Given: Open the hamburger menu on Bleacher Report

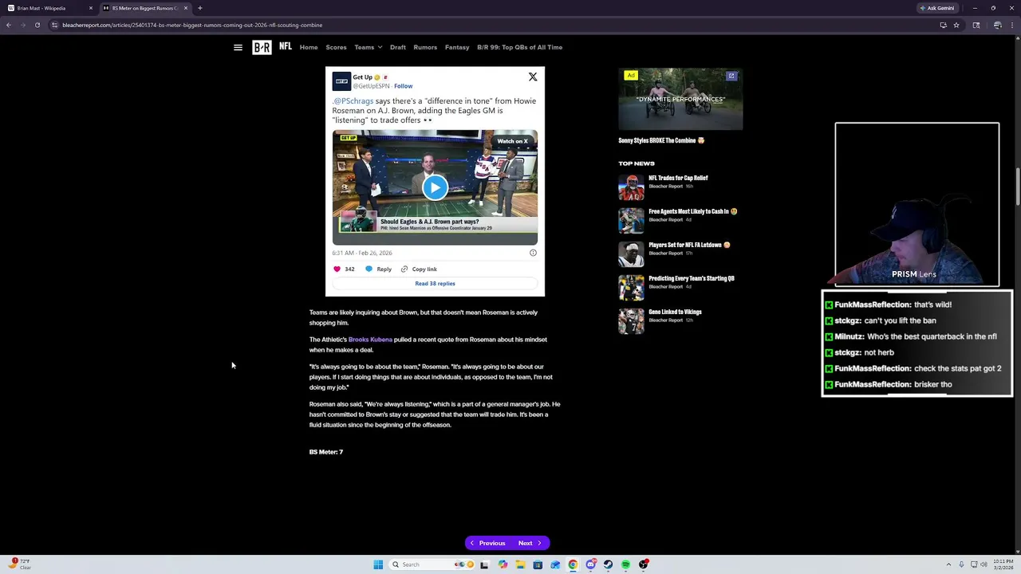Looking at the screenshot, I should point(238,47).
